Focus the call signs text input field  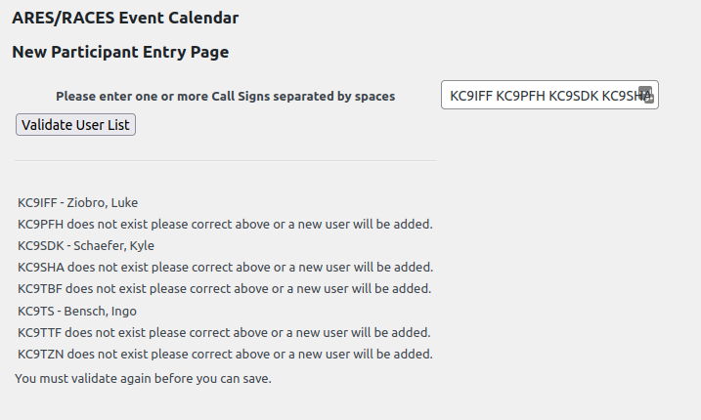[540, 95]
